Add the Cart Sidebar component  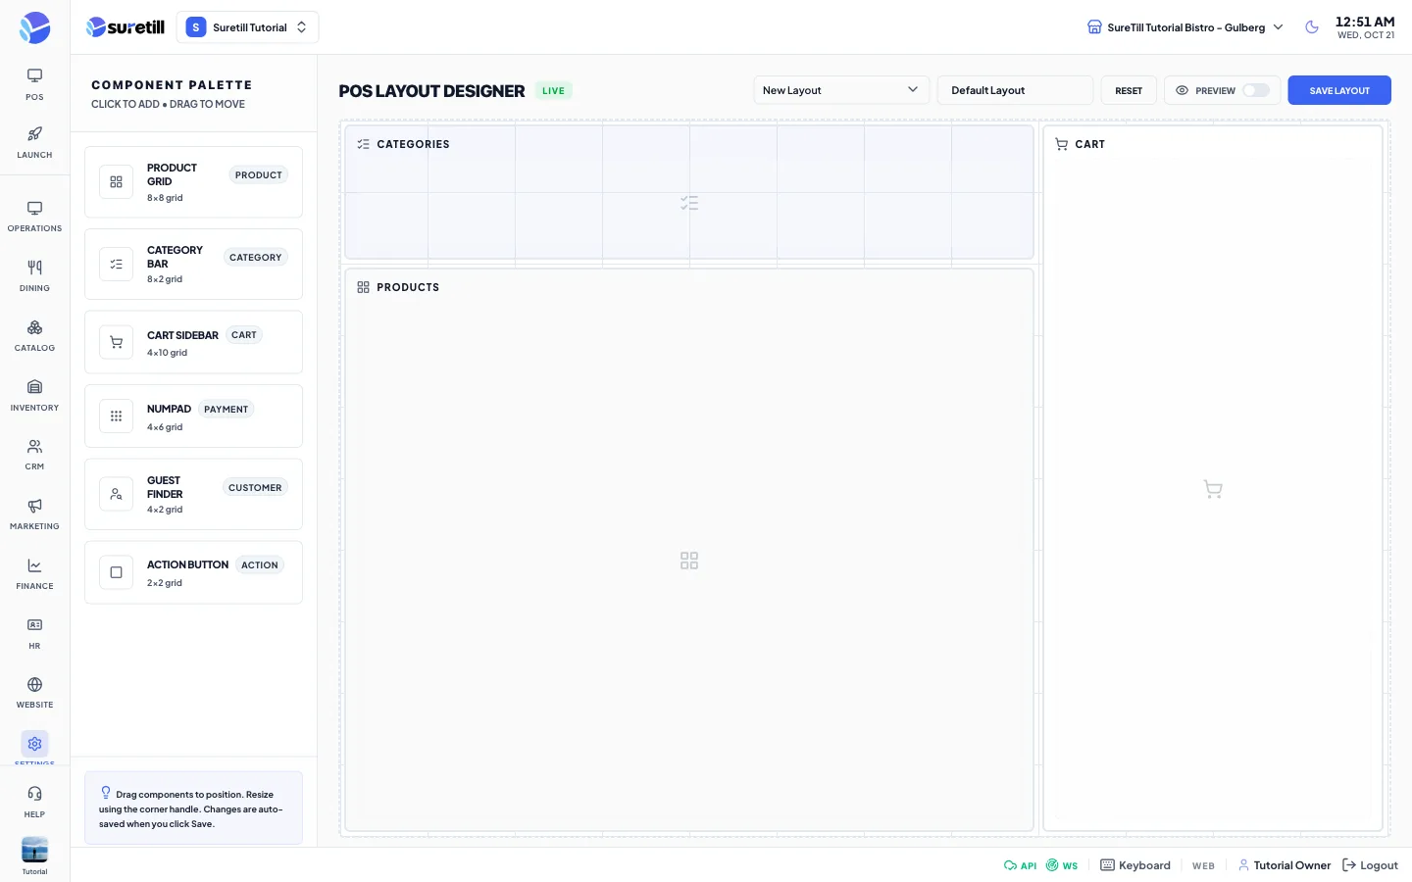[193, 342]
